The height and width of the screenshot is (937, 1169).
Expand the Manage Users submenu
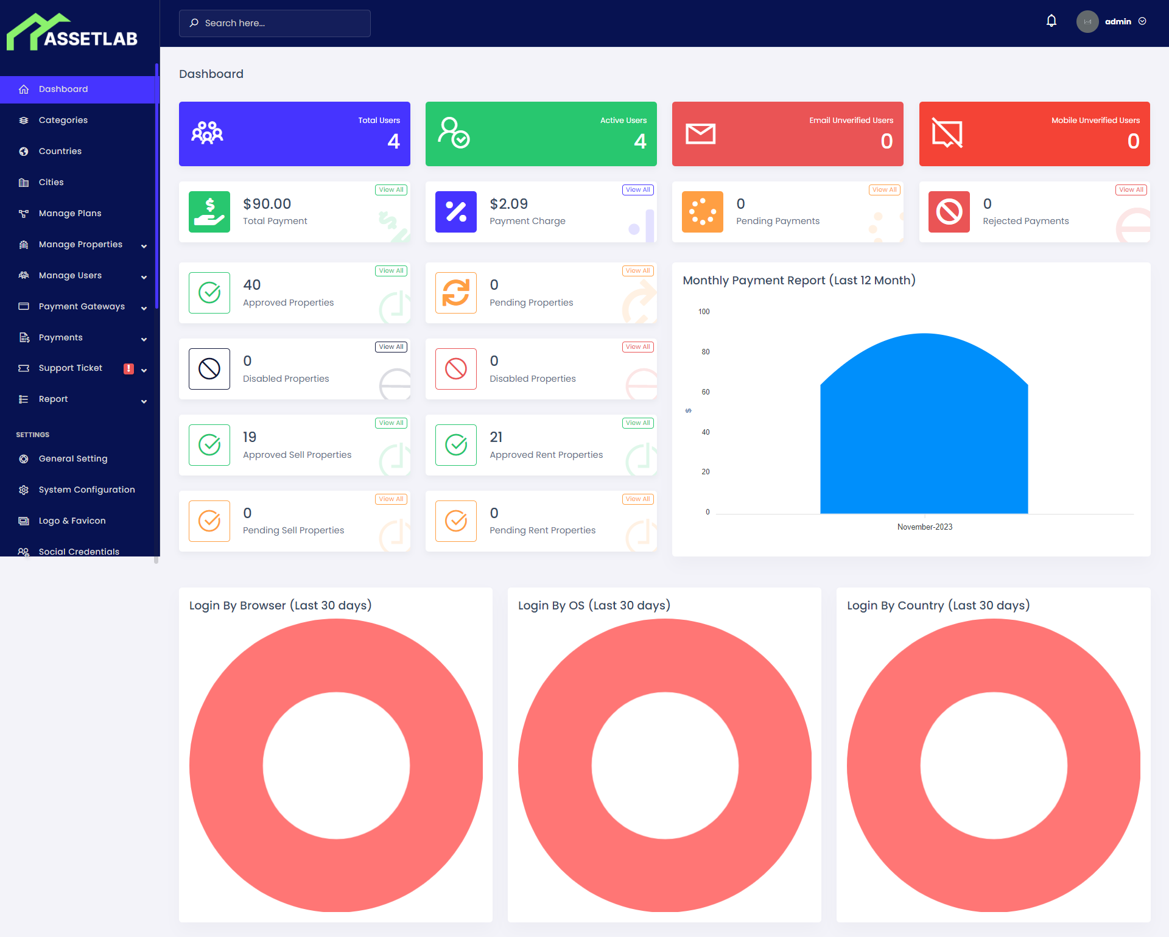coord(69,275)
